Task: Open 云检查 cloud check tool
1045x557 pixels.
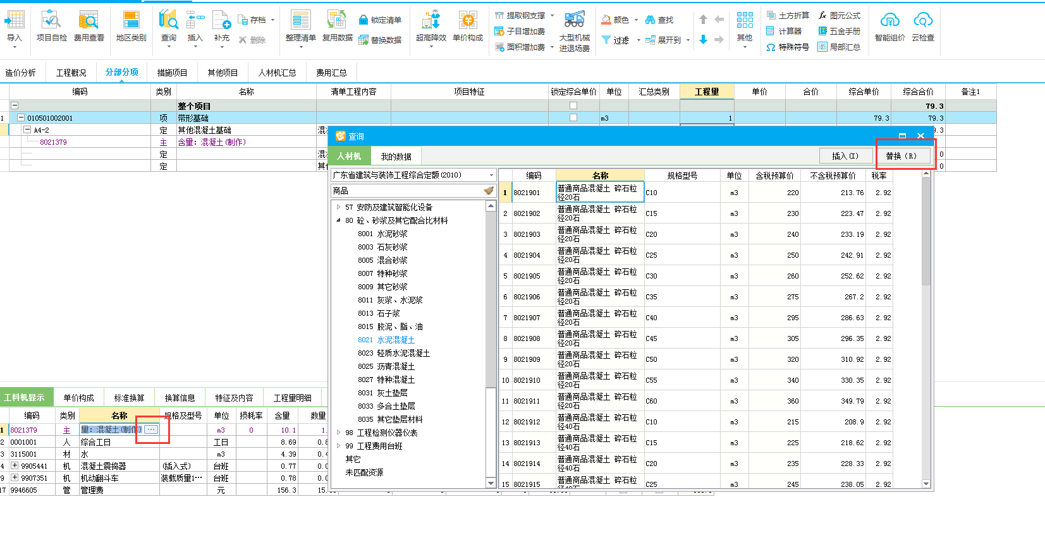Action: pos(923,27)
